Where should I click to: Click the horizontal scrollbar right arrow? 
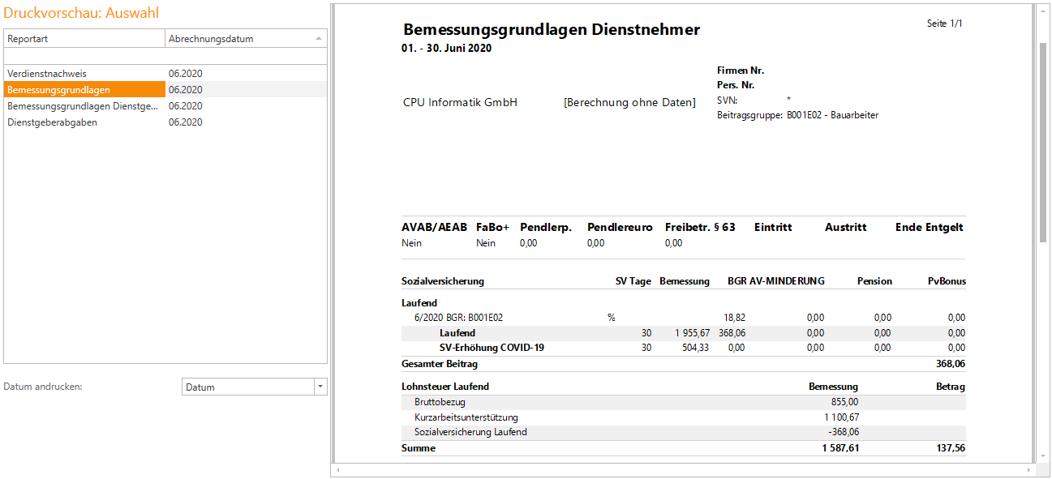tap(1031, 470)
